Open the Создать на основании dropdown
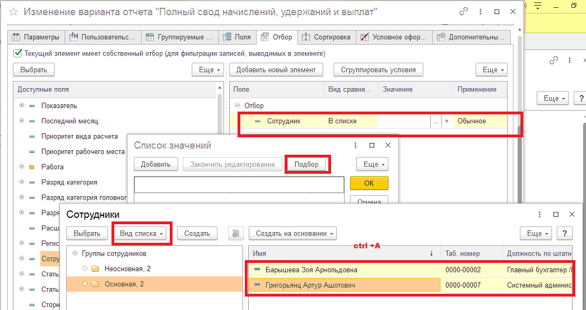586x310 pixels. coord(292,233)
